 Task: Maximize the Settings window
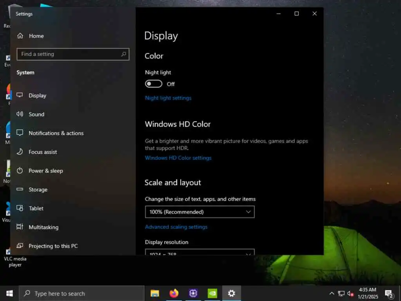coord(296,14)
